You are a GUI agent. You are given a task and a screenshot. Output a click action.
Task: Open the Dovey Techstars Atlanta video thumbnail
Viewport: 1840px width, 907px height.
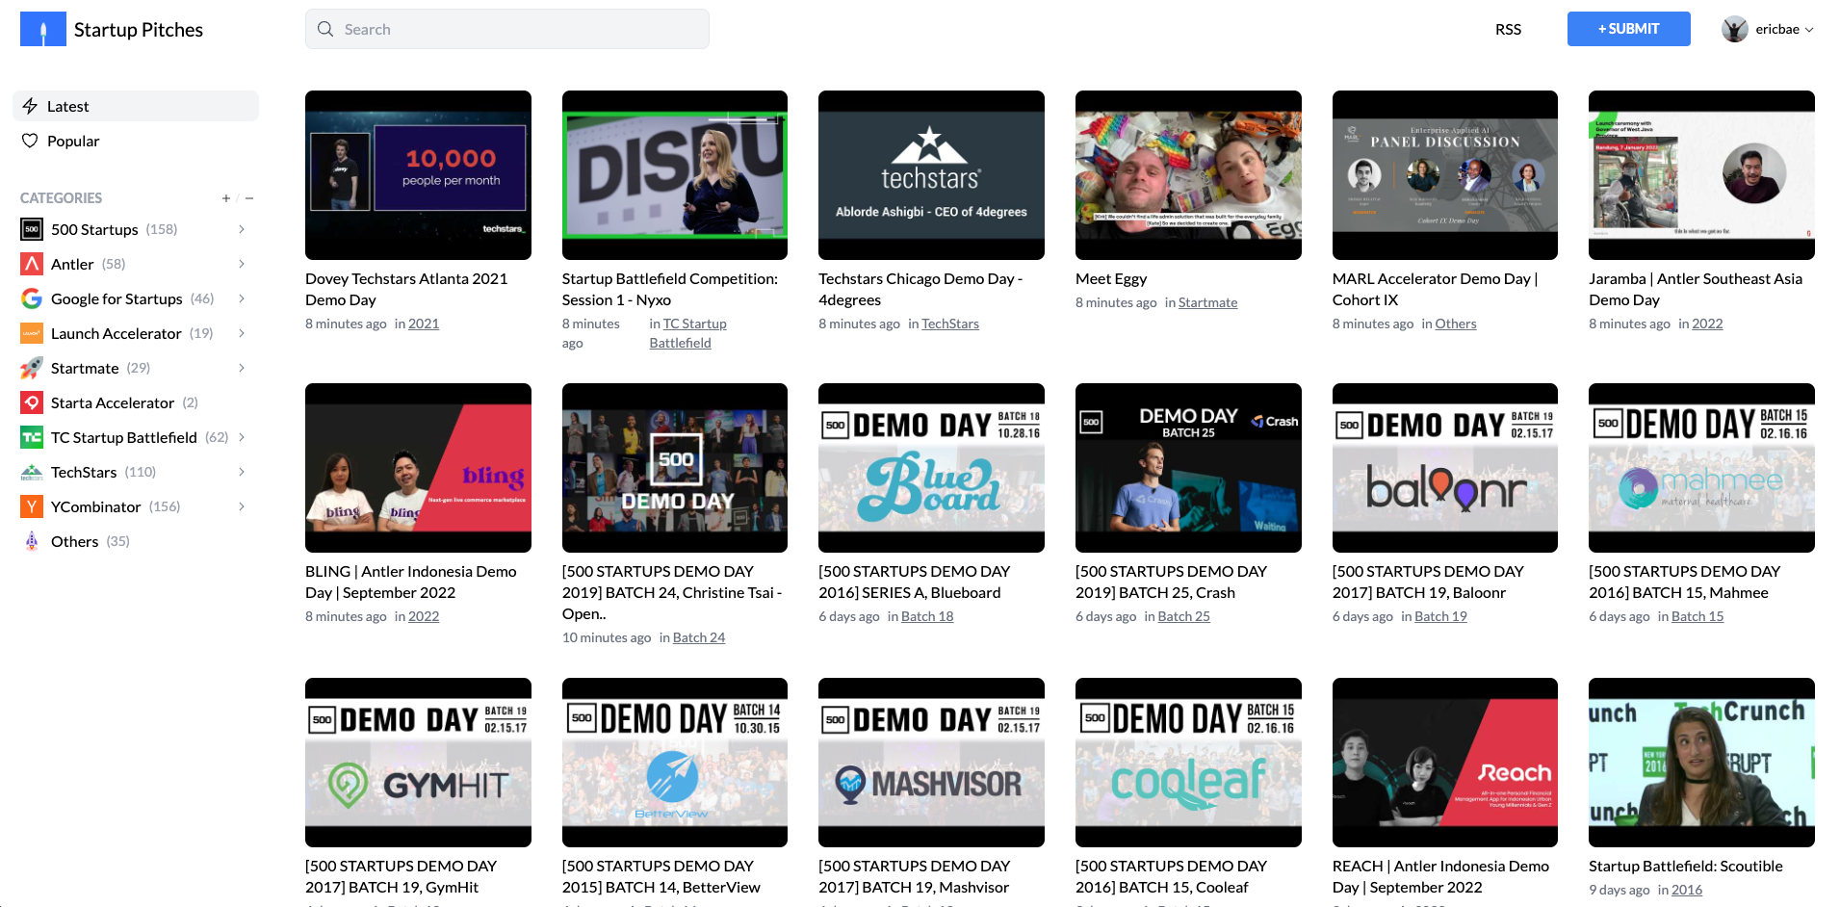click(x=418, y=175)
